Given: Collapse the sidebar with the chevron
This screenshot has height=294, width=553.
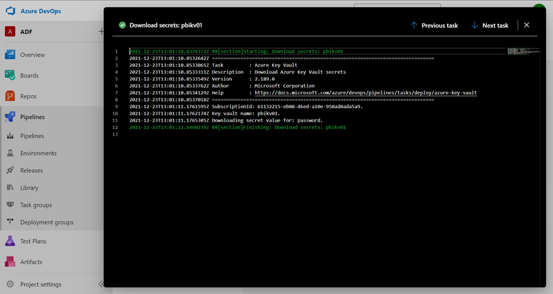Looking at the screenshot, I should point(101,284).
